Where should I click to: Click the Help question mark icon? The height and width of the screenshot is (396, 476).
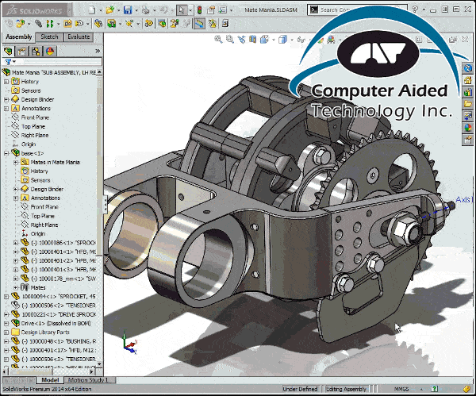tap(415, 10)
